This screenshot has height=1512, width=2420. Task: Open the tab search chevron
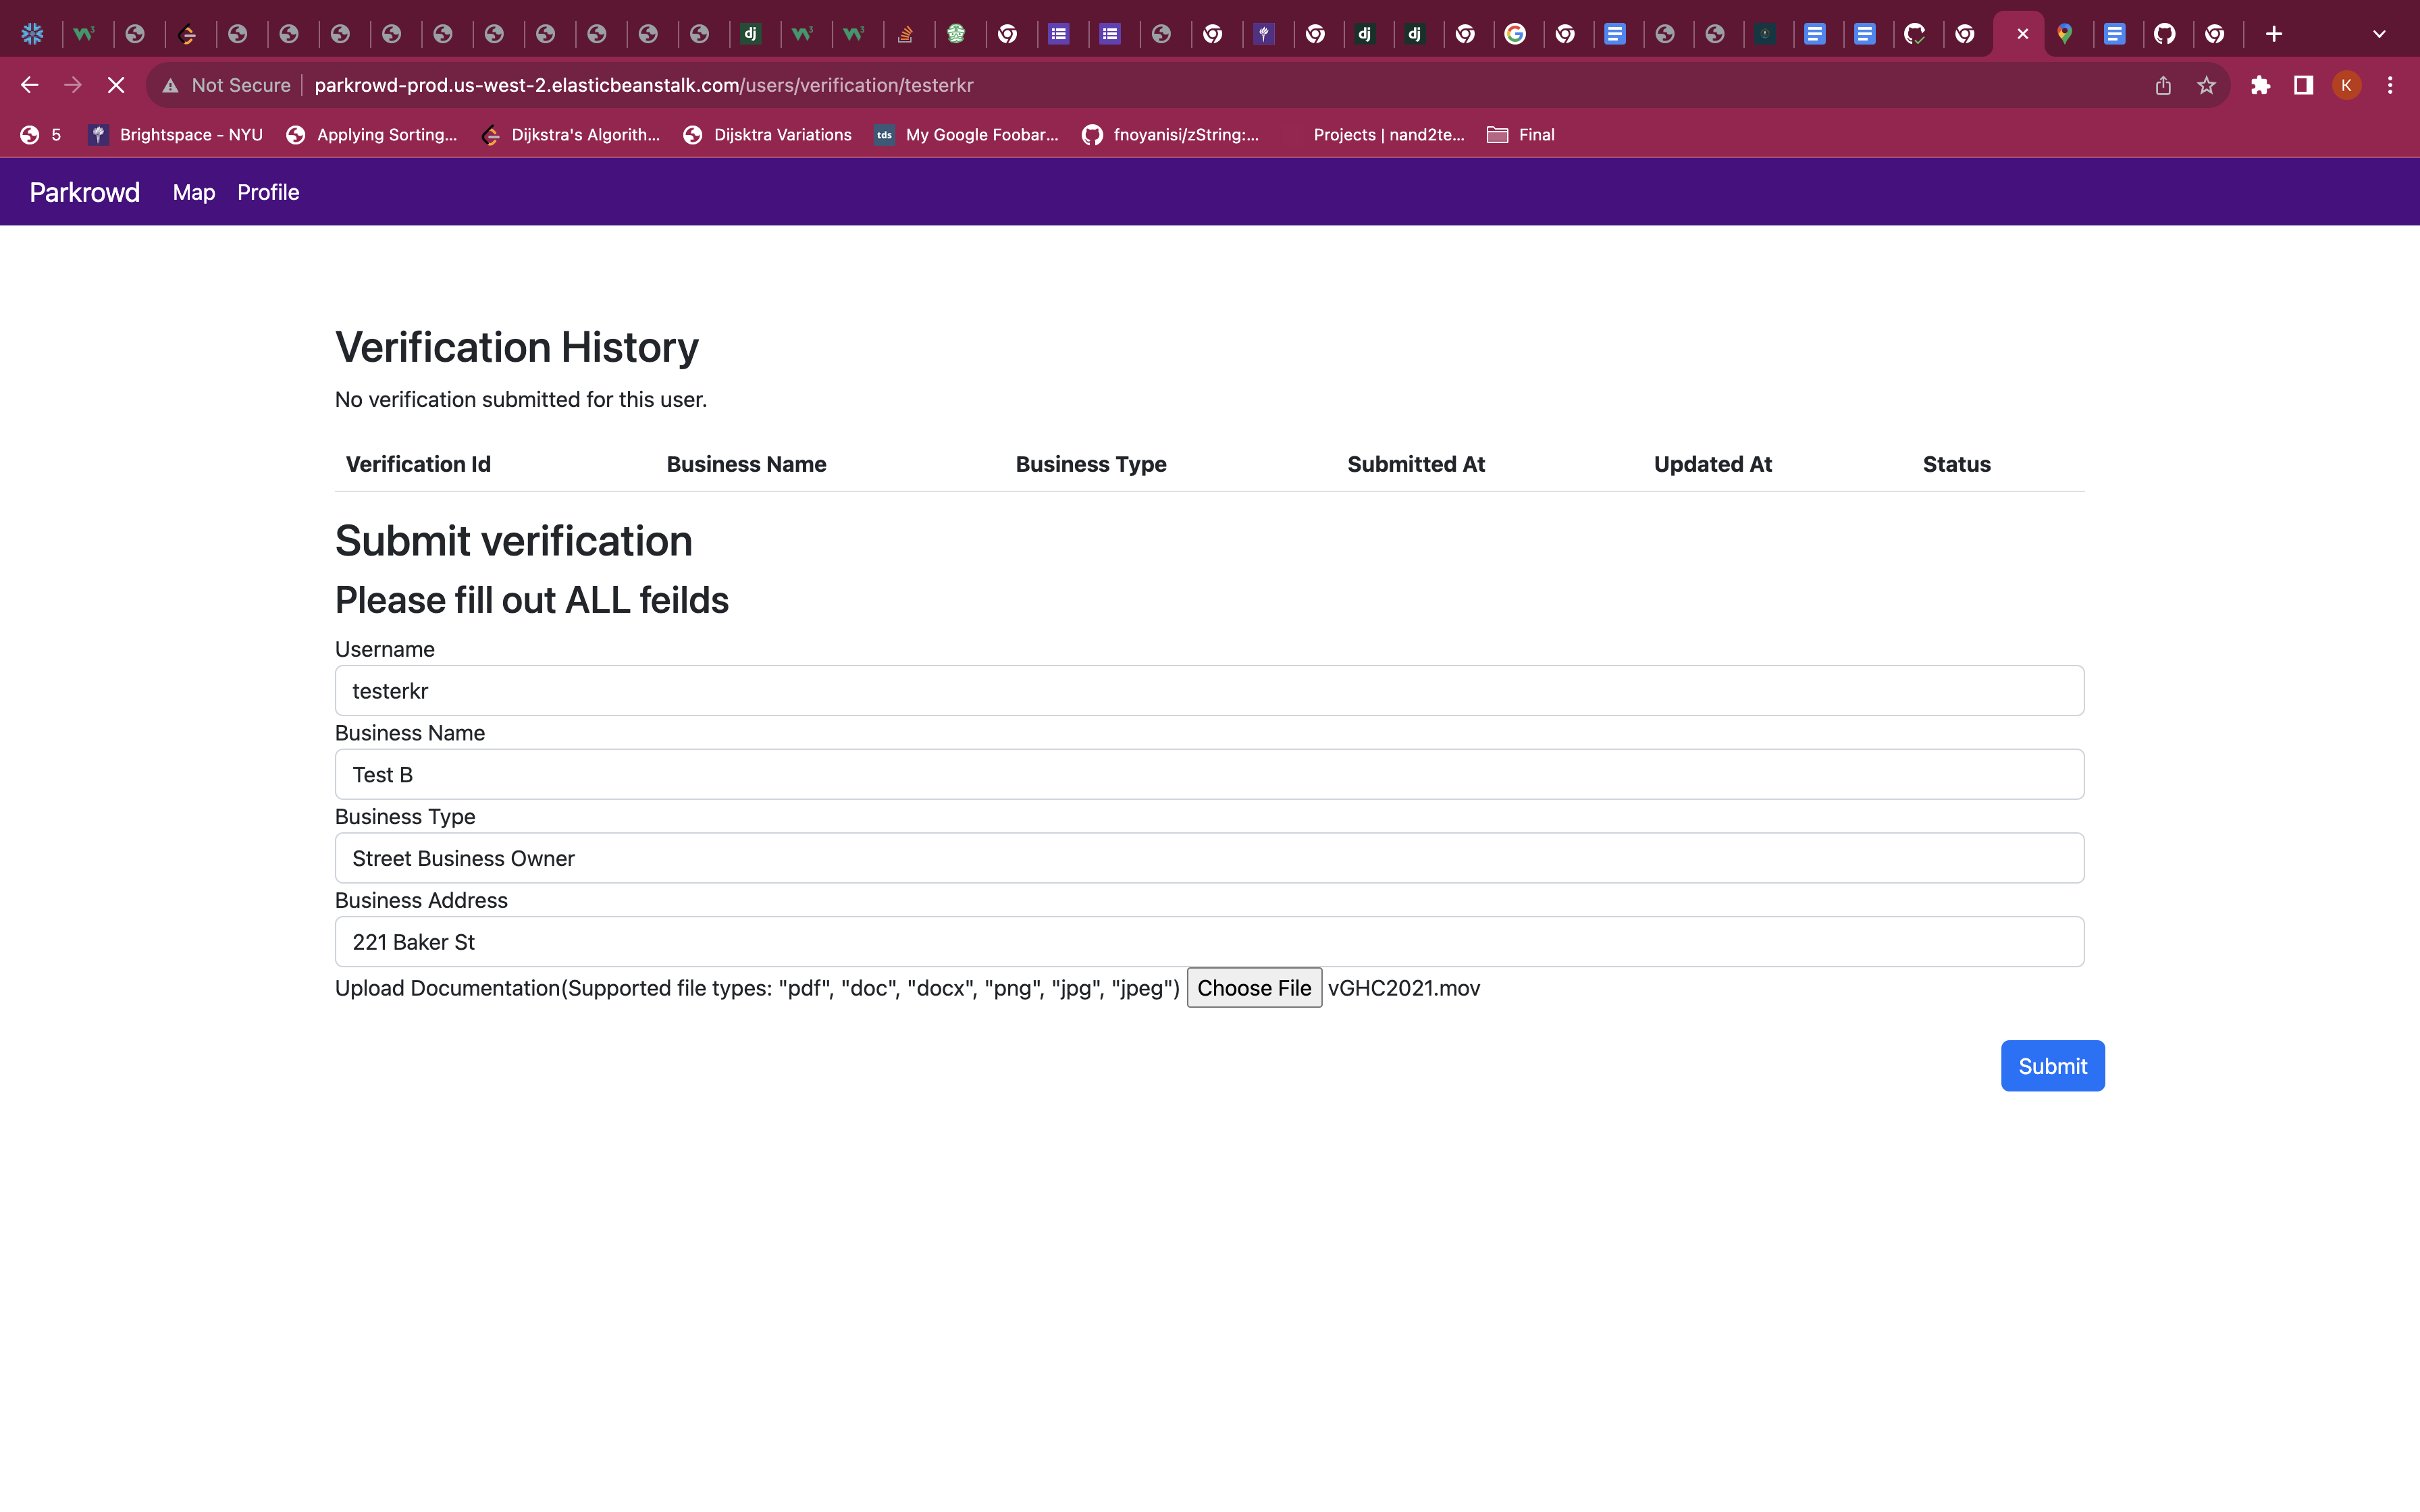coord(2379,33)
